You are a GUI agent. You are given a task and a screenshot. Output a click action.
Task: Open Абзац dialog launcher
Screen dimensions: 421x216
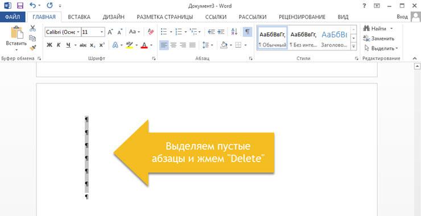[x=250, y=58]
